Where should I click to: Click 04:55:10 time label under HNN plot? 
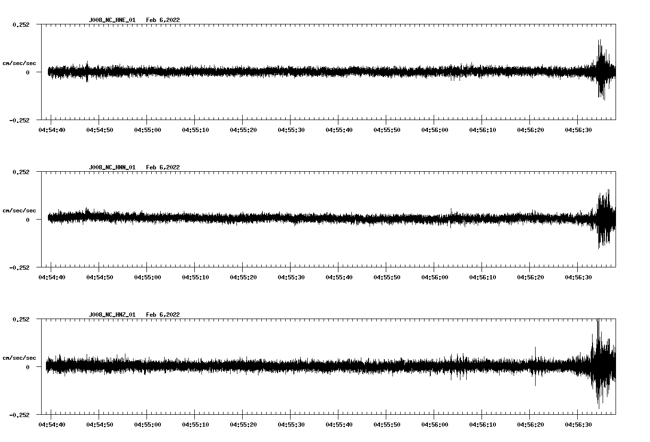pos(195,277)
